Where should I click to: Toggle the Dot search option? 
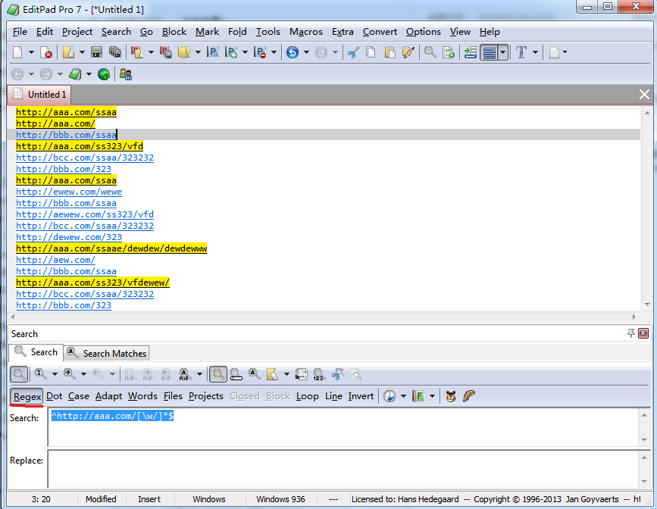coord(54,396)
